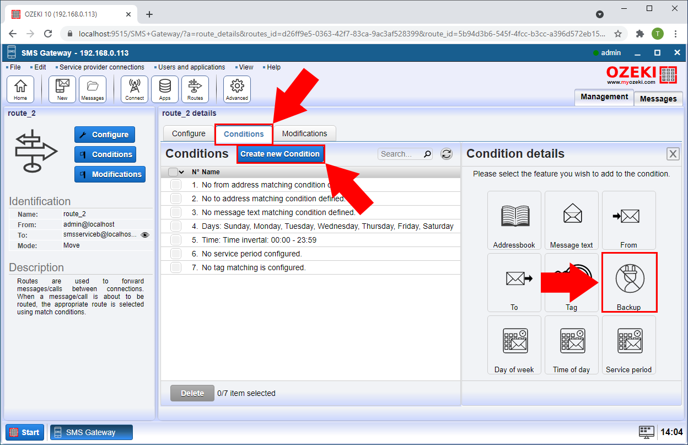688x445 pixels.
Task: Select the Day of week condition feature
Action: (514, 345)
